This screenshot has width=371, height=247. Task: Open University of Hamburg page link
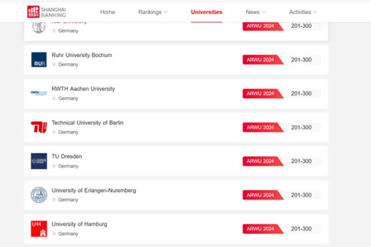coord(79,224)
